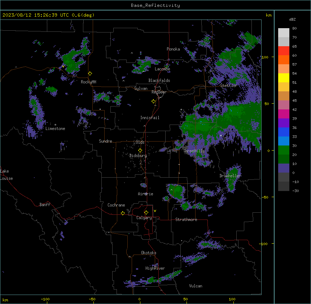
Task: Click the yellow diamond marker above Didsbury
Action: [140, 151]
